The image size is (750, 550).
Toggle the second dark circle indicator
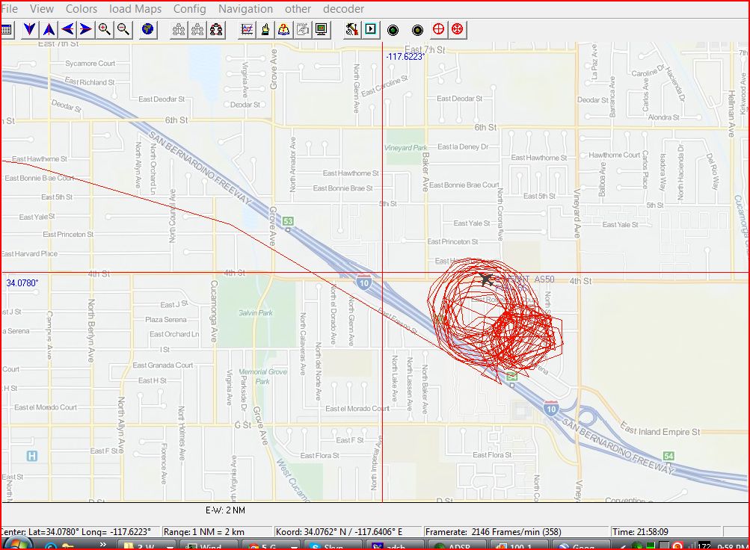417,30
